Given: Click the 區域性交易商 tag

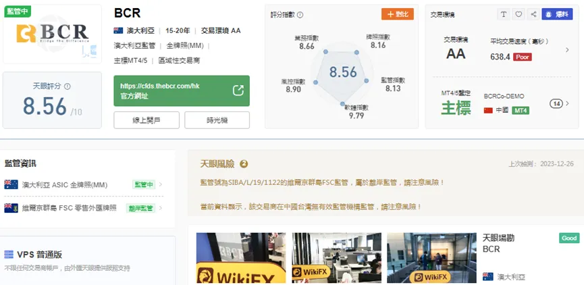Looking at the screenshot, I should (179, 60).
